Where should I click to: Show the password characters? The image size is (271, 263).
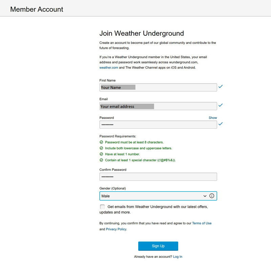pos(213,118)
